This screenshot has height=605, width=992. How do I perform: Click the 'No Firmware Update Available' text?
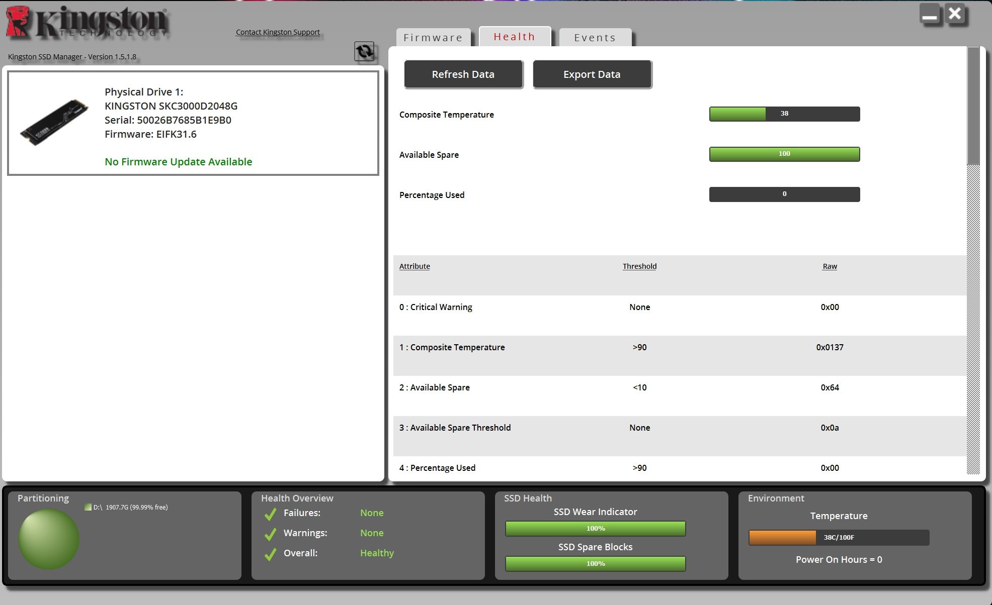point(179,162)
